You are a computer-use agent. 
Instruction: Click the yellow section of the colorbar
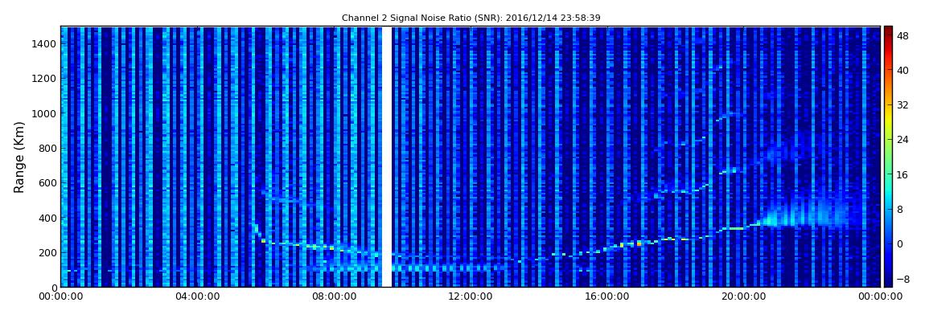pos(888,121)
